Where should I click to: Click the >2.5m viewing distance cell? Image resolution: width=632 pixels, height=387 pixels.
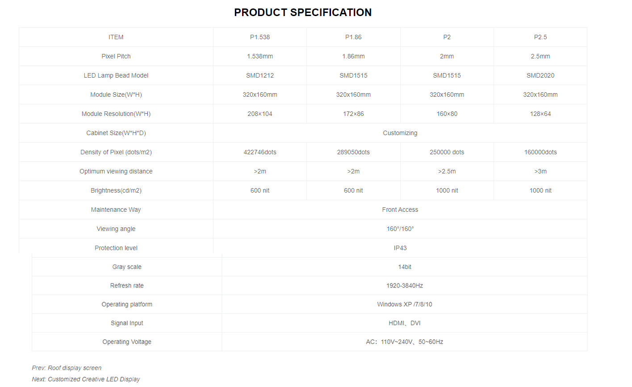point(447,171)
